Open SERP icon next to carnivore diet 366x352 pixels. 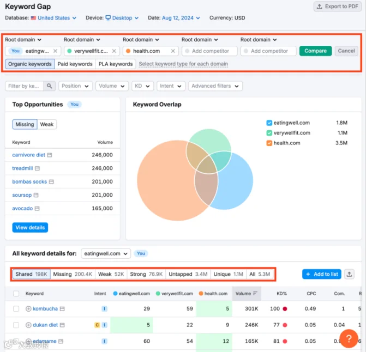click(50, 155)
